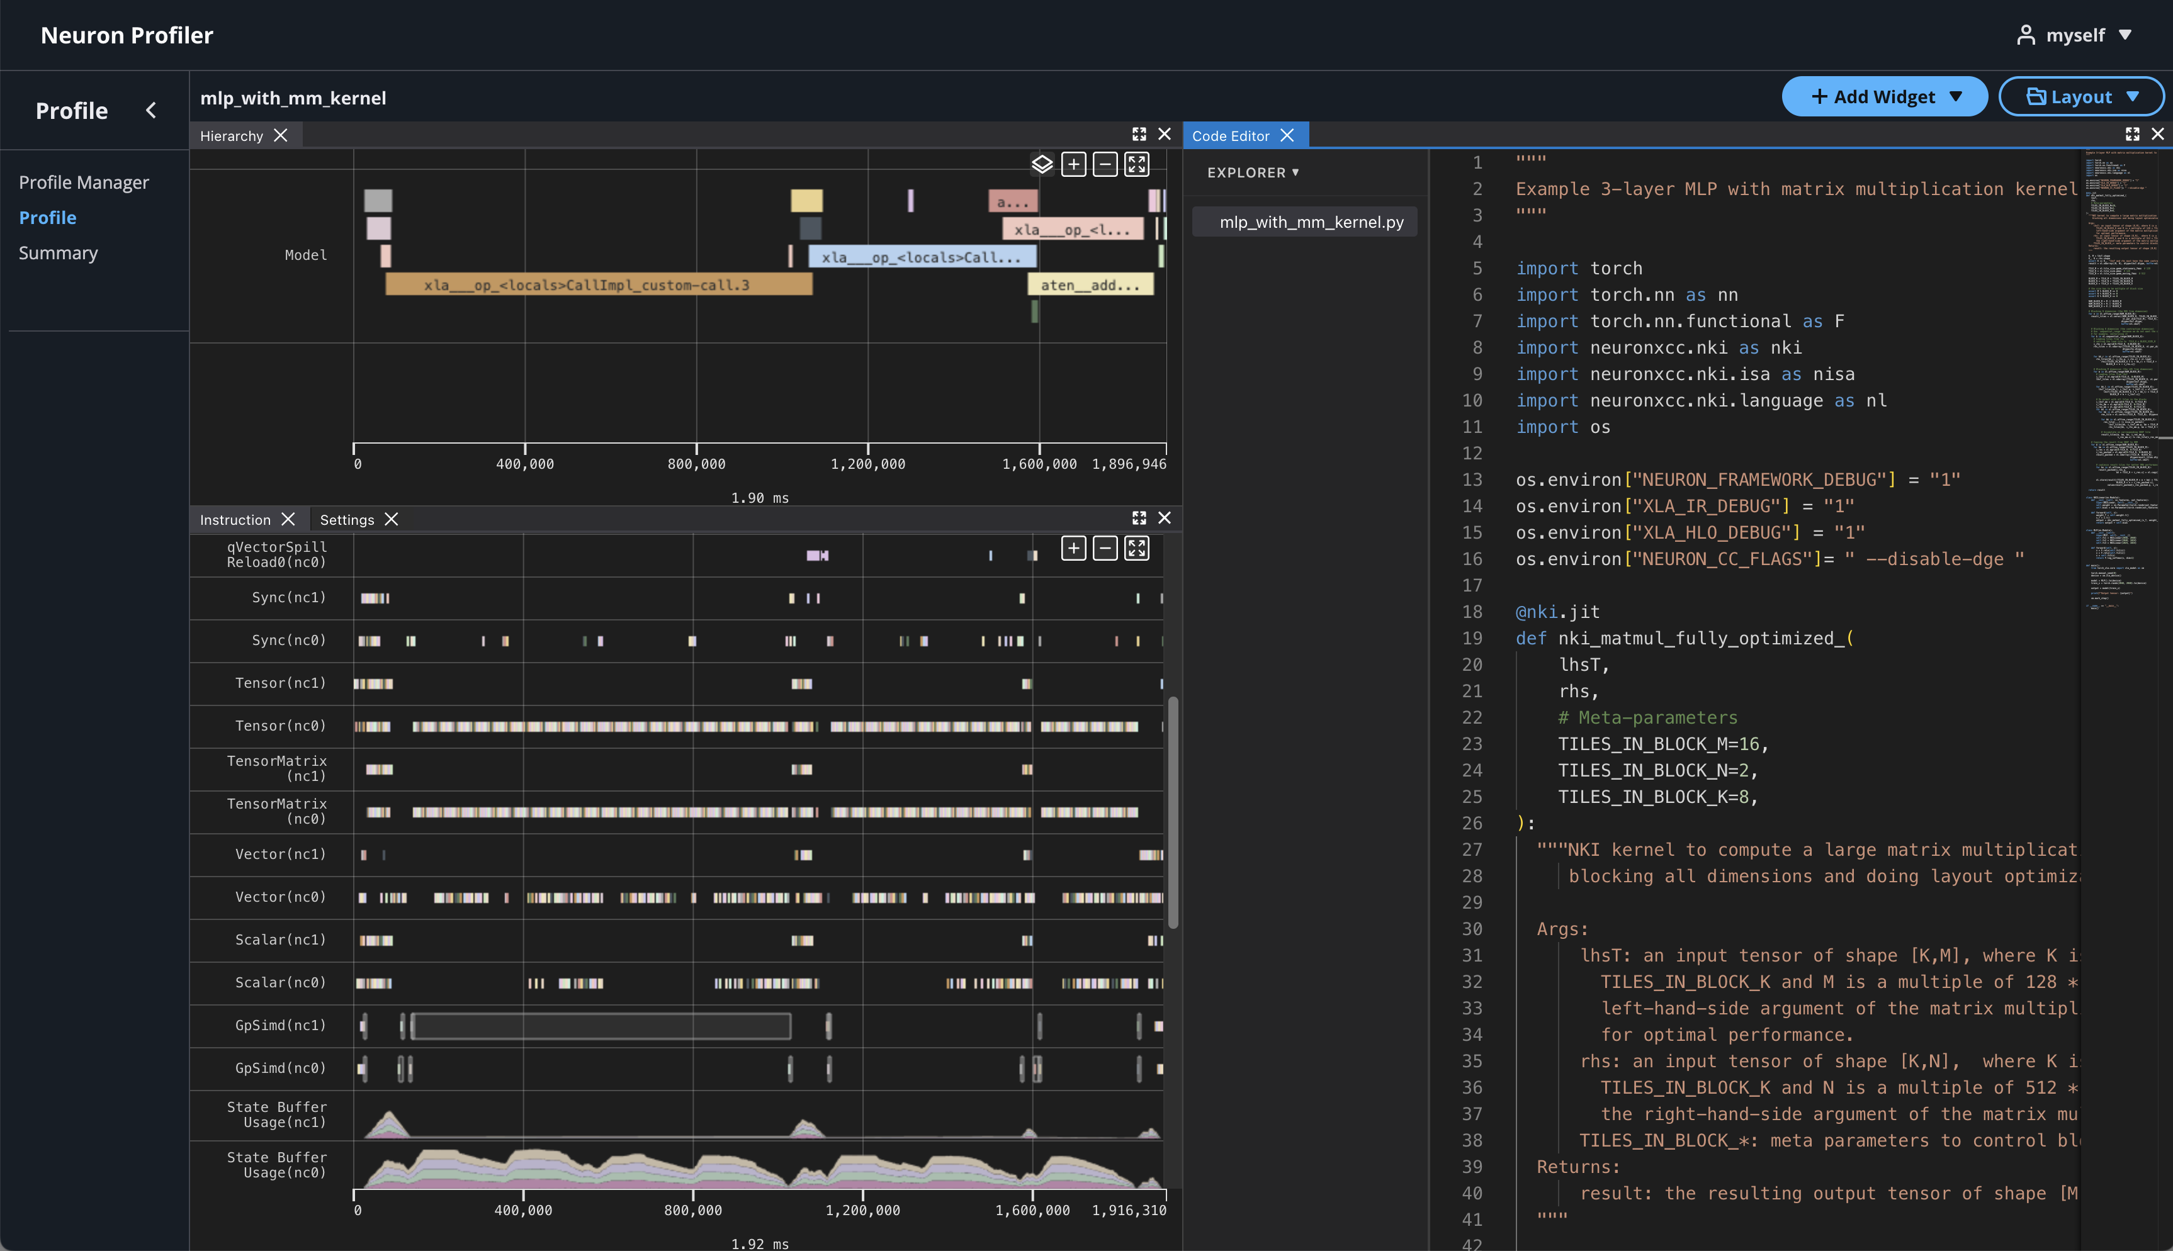The width and height of the screenshot is (2173, 1251).
Task: Maximize the Hierarchy panel
Action: click(x=1139, y=134)
